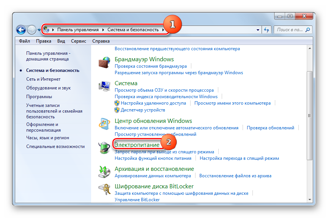Screen dimensions: 328x218
Task: Click the scrollbar down arrow
Action: [310, 200]
